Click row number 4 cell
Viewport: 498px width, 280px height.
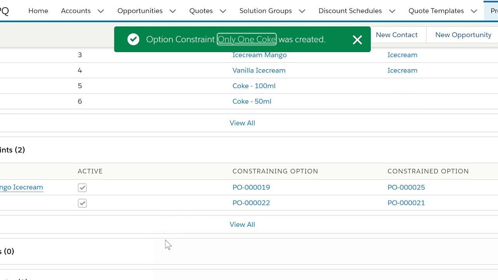point(80,70)
